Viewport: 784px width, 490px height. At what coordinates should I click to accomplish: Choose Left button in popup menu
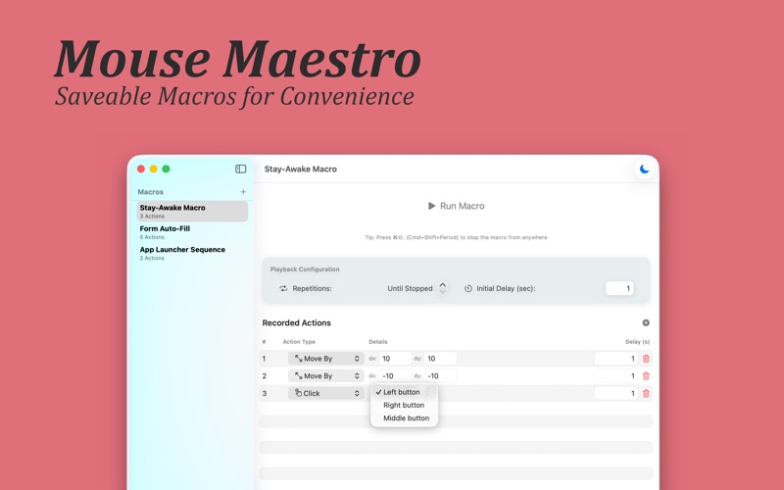click(404, 392)
